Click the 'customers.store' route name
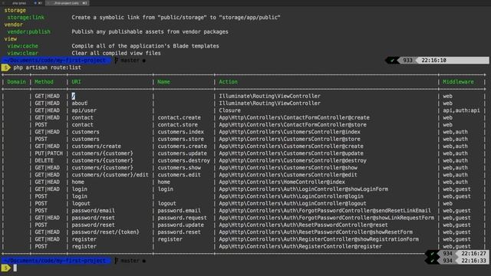The image size is (491, 276). (181, 140)
